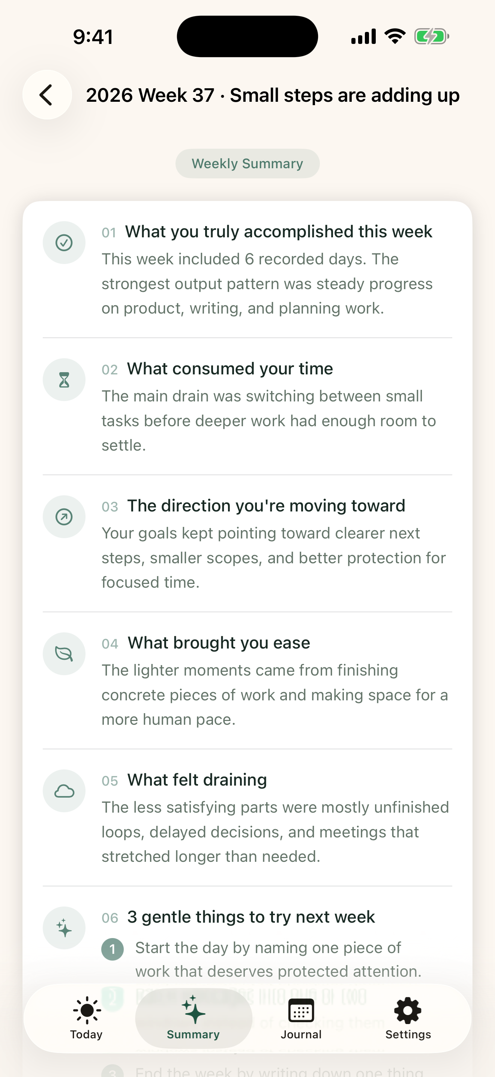
Task: Click the checkmark icon for accomplishments
Action: pos(64,243)
